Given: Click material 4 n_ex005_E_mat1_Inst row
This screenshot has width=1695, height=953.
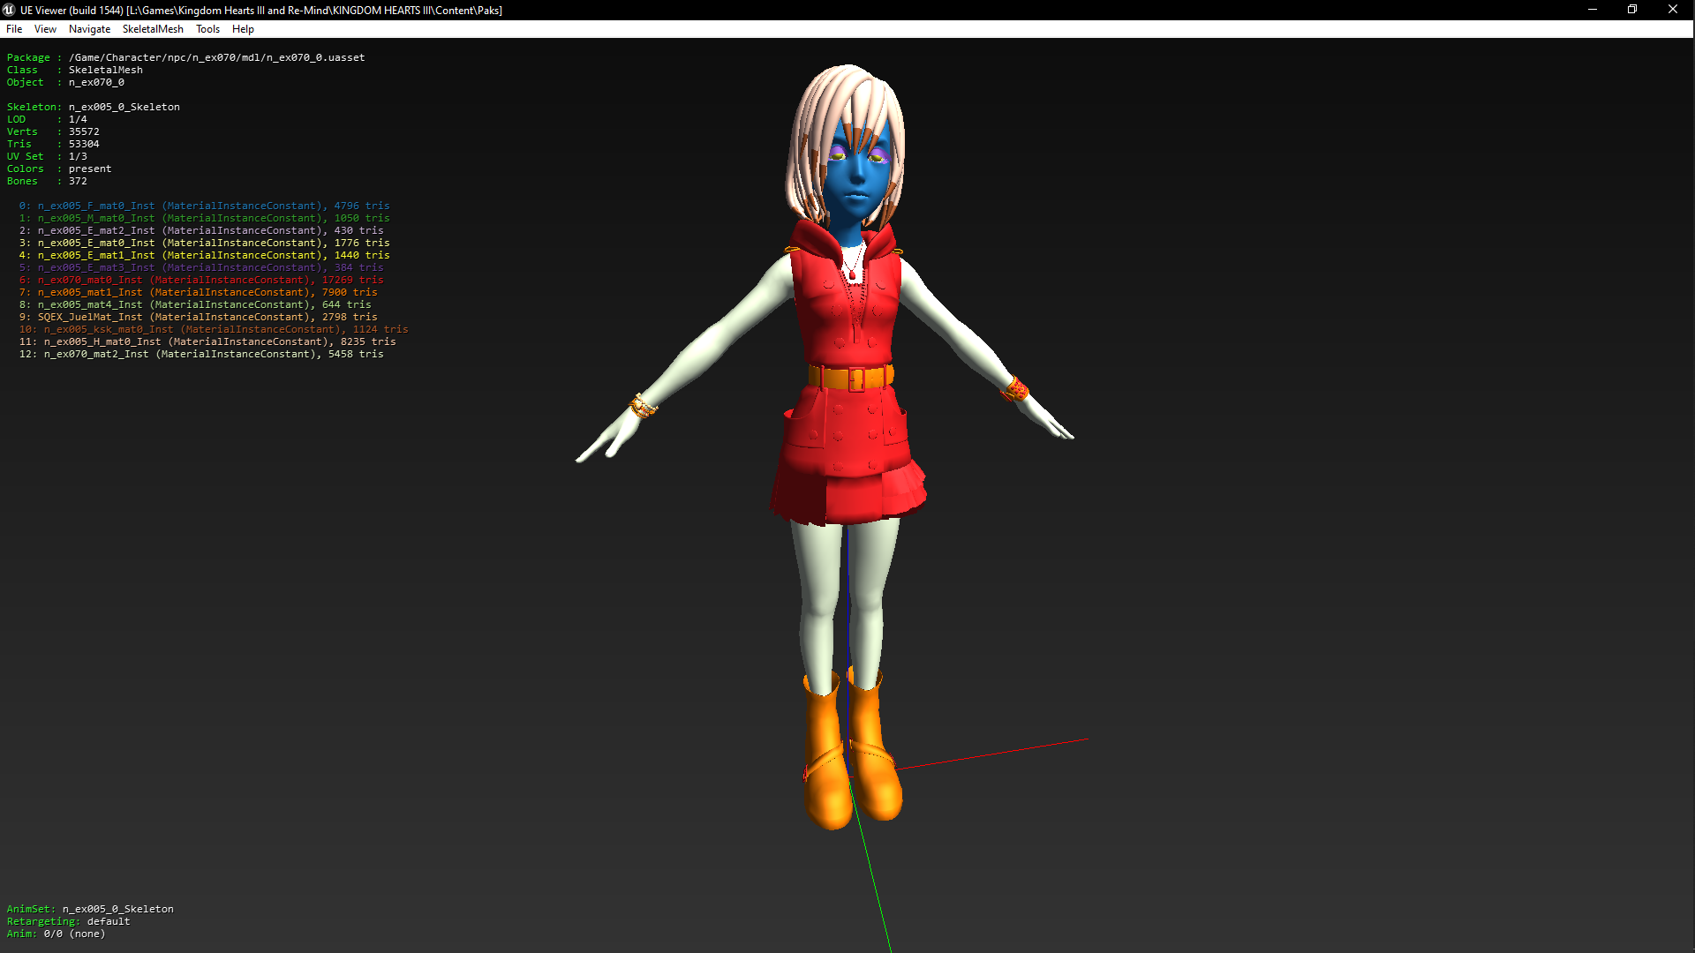Looking at the screenshot, I should point(204,255).
